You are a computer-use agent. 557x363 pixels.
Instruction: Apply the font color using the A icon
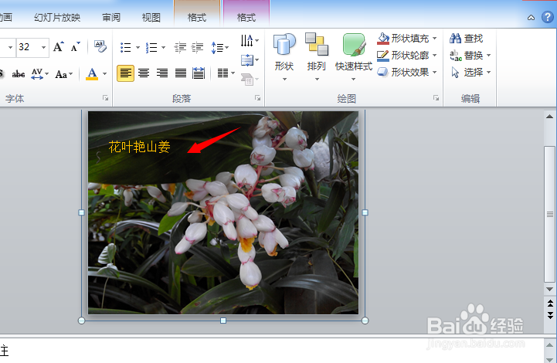(92, 74)
